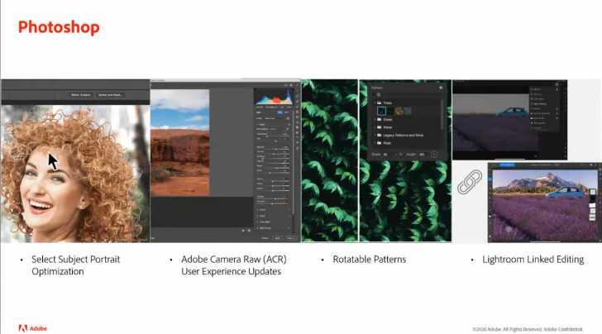Open the Pattern panel gear menu
This screenshot has height=334, width=602.
tap(441, 88)
